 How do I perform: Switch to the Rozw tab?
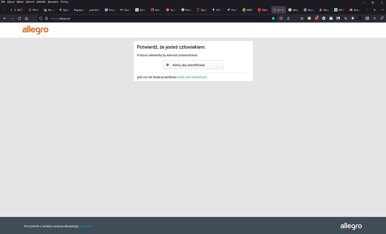pos(354,10)
